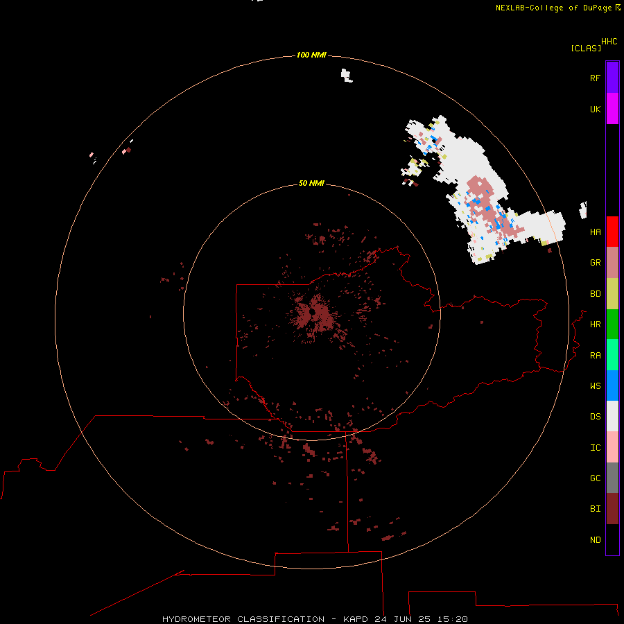Click the DS legend label
The image size is (624, 624).
point(595,416)
